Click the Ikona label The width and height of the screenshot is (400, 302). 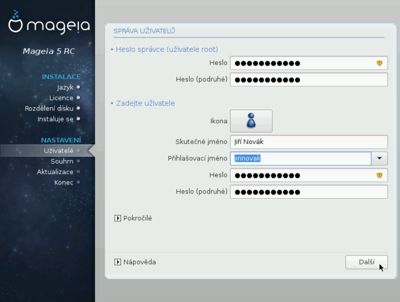(x=218, y=121)
